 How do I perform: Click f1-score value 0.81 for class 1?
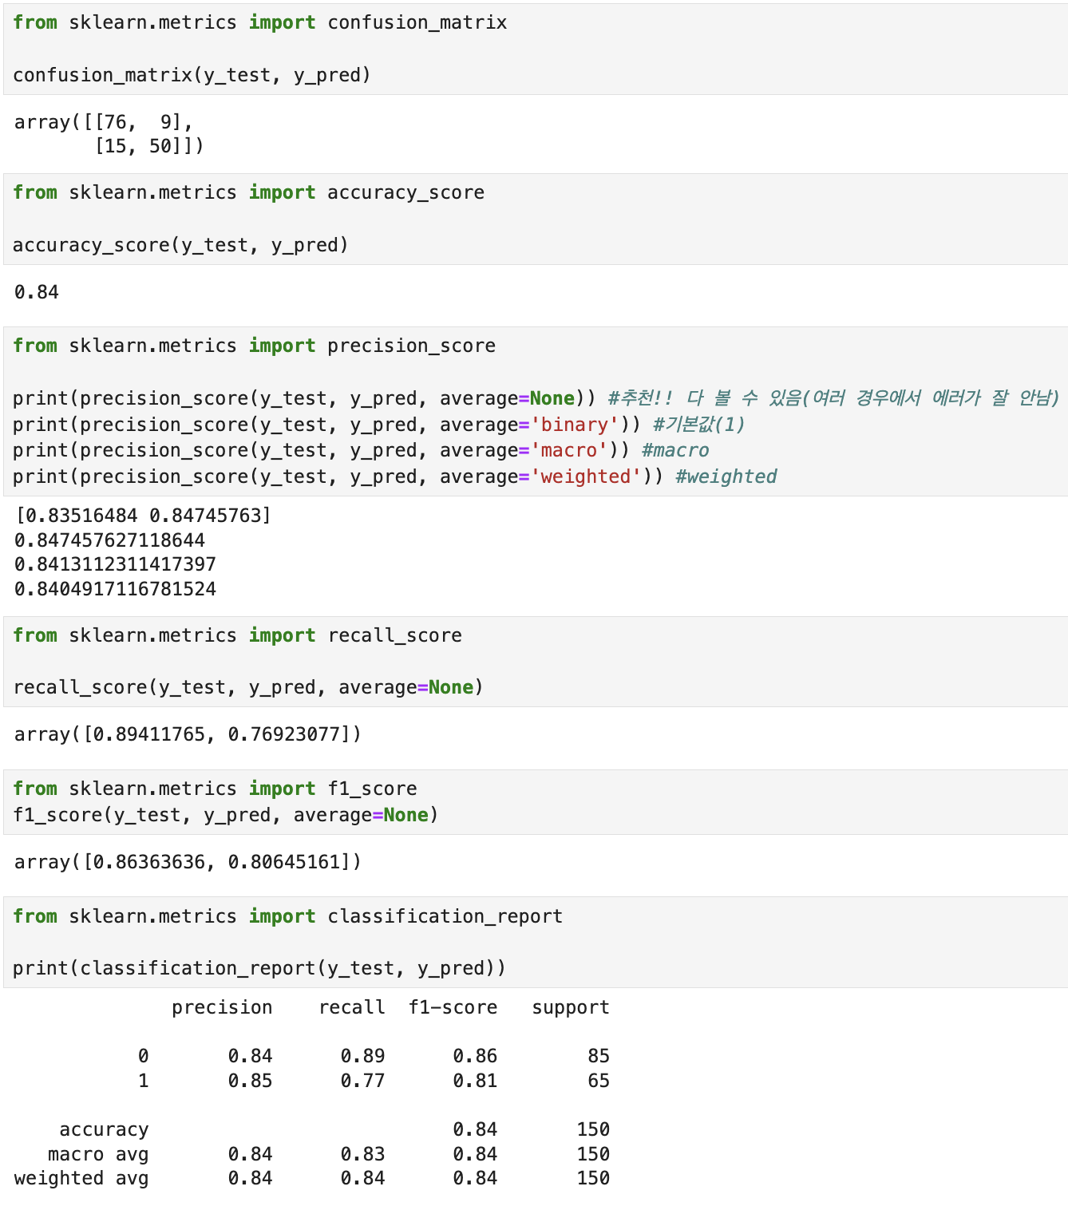476,1081
